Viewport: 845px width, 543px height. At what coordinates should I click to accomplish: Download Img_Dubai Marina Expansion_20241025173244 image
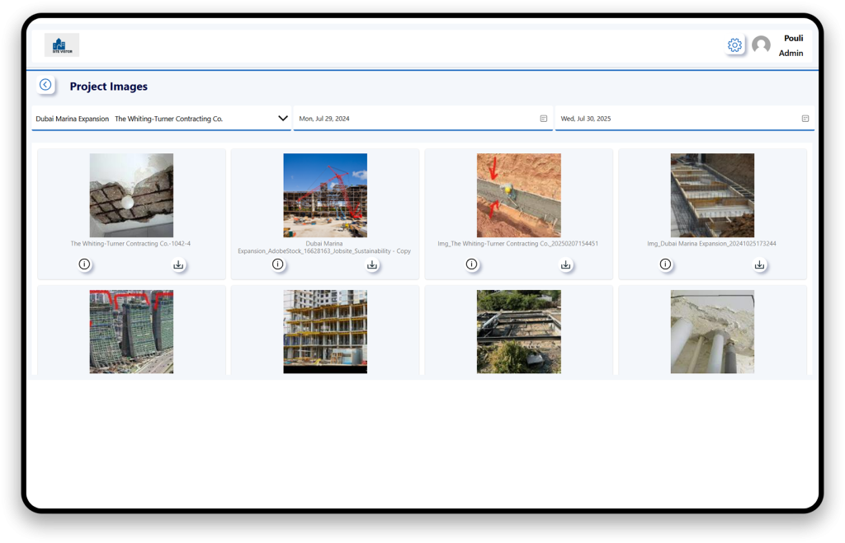759,264
